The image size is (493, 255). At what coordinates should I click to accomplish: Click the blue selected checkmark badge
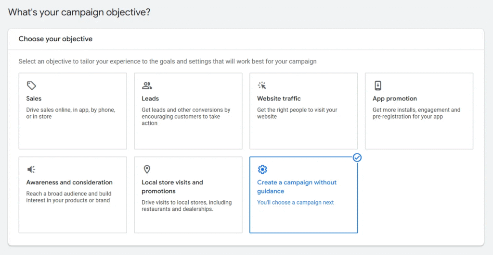(357, 158)
